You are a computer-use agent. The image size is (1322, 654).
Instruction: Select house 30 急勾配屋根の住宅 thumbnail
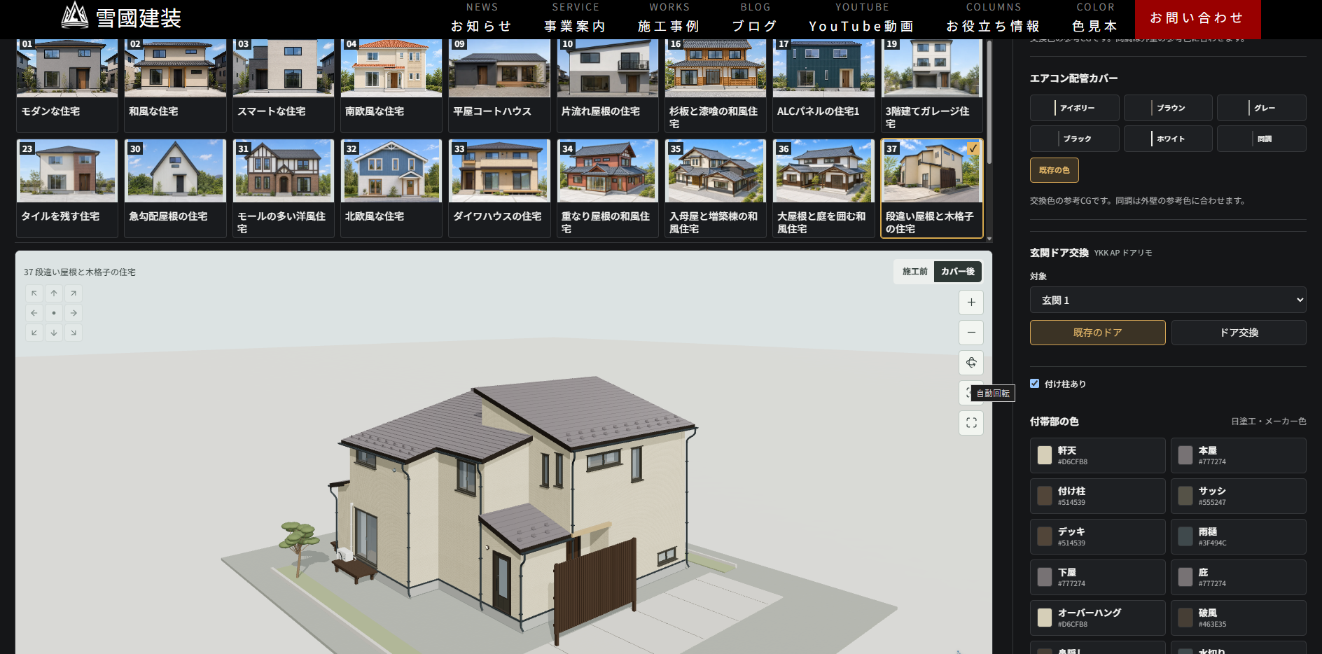175,188
